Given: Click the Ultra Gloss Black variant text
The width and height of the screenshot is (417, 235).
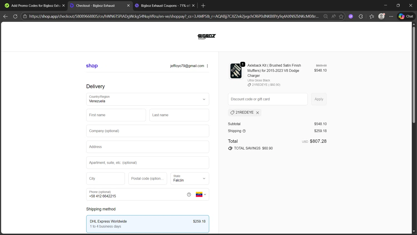Looking at the screenshot, I should (259, 80).
